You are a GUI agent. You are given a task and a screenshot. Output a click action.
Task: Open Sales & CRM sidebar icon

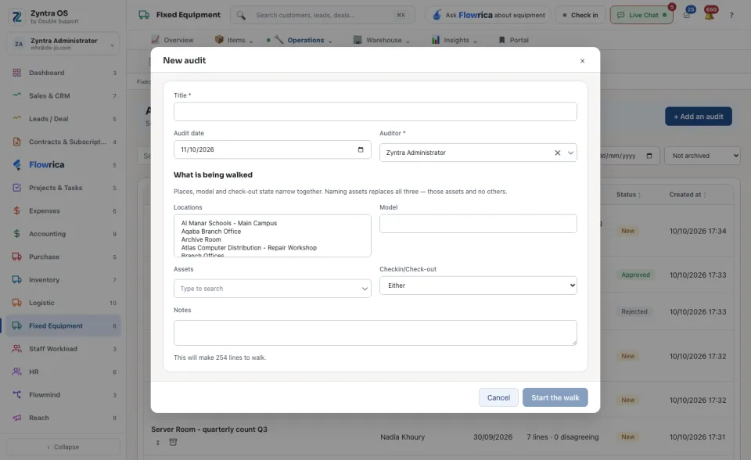pos(16,95)
